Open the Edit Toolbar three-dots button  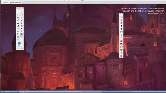click(18, 40)
